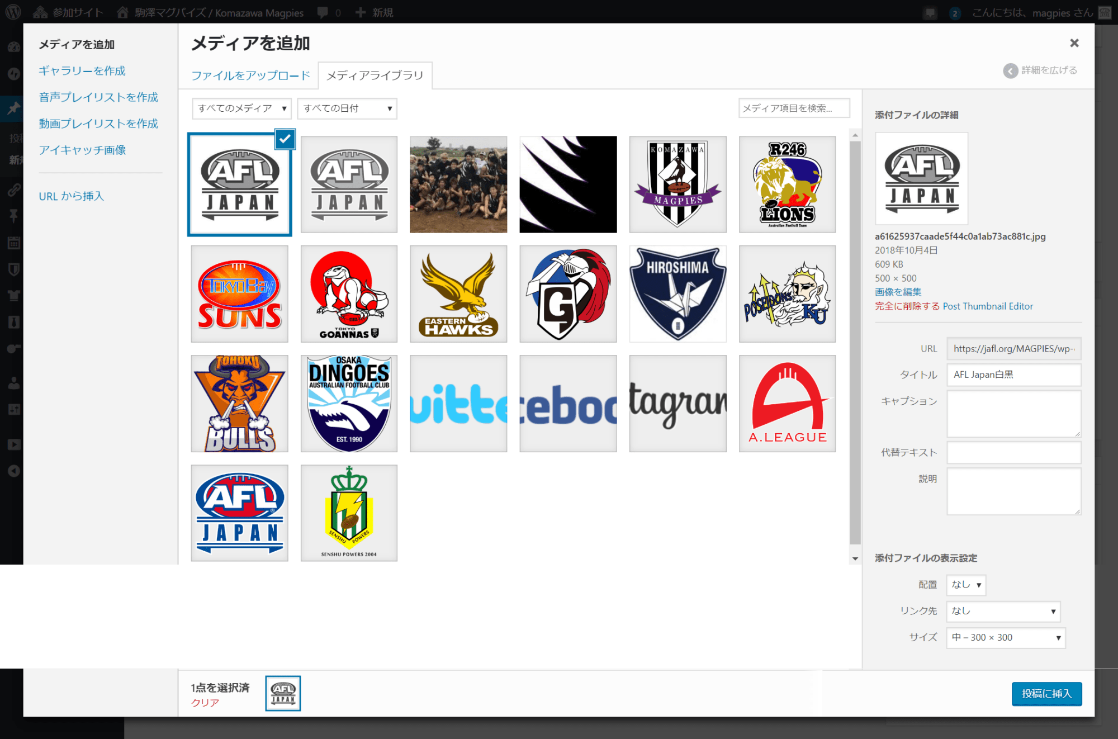Click the キャプション text area
1118x739 pixels.
coord(1013,414)
